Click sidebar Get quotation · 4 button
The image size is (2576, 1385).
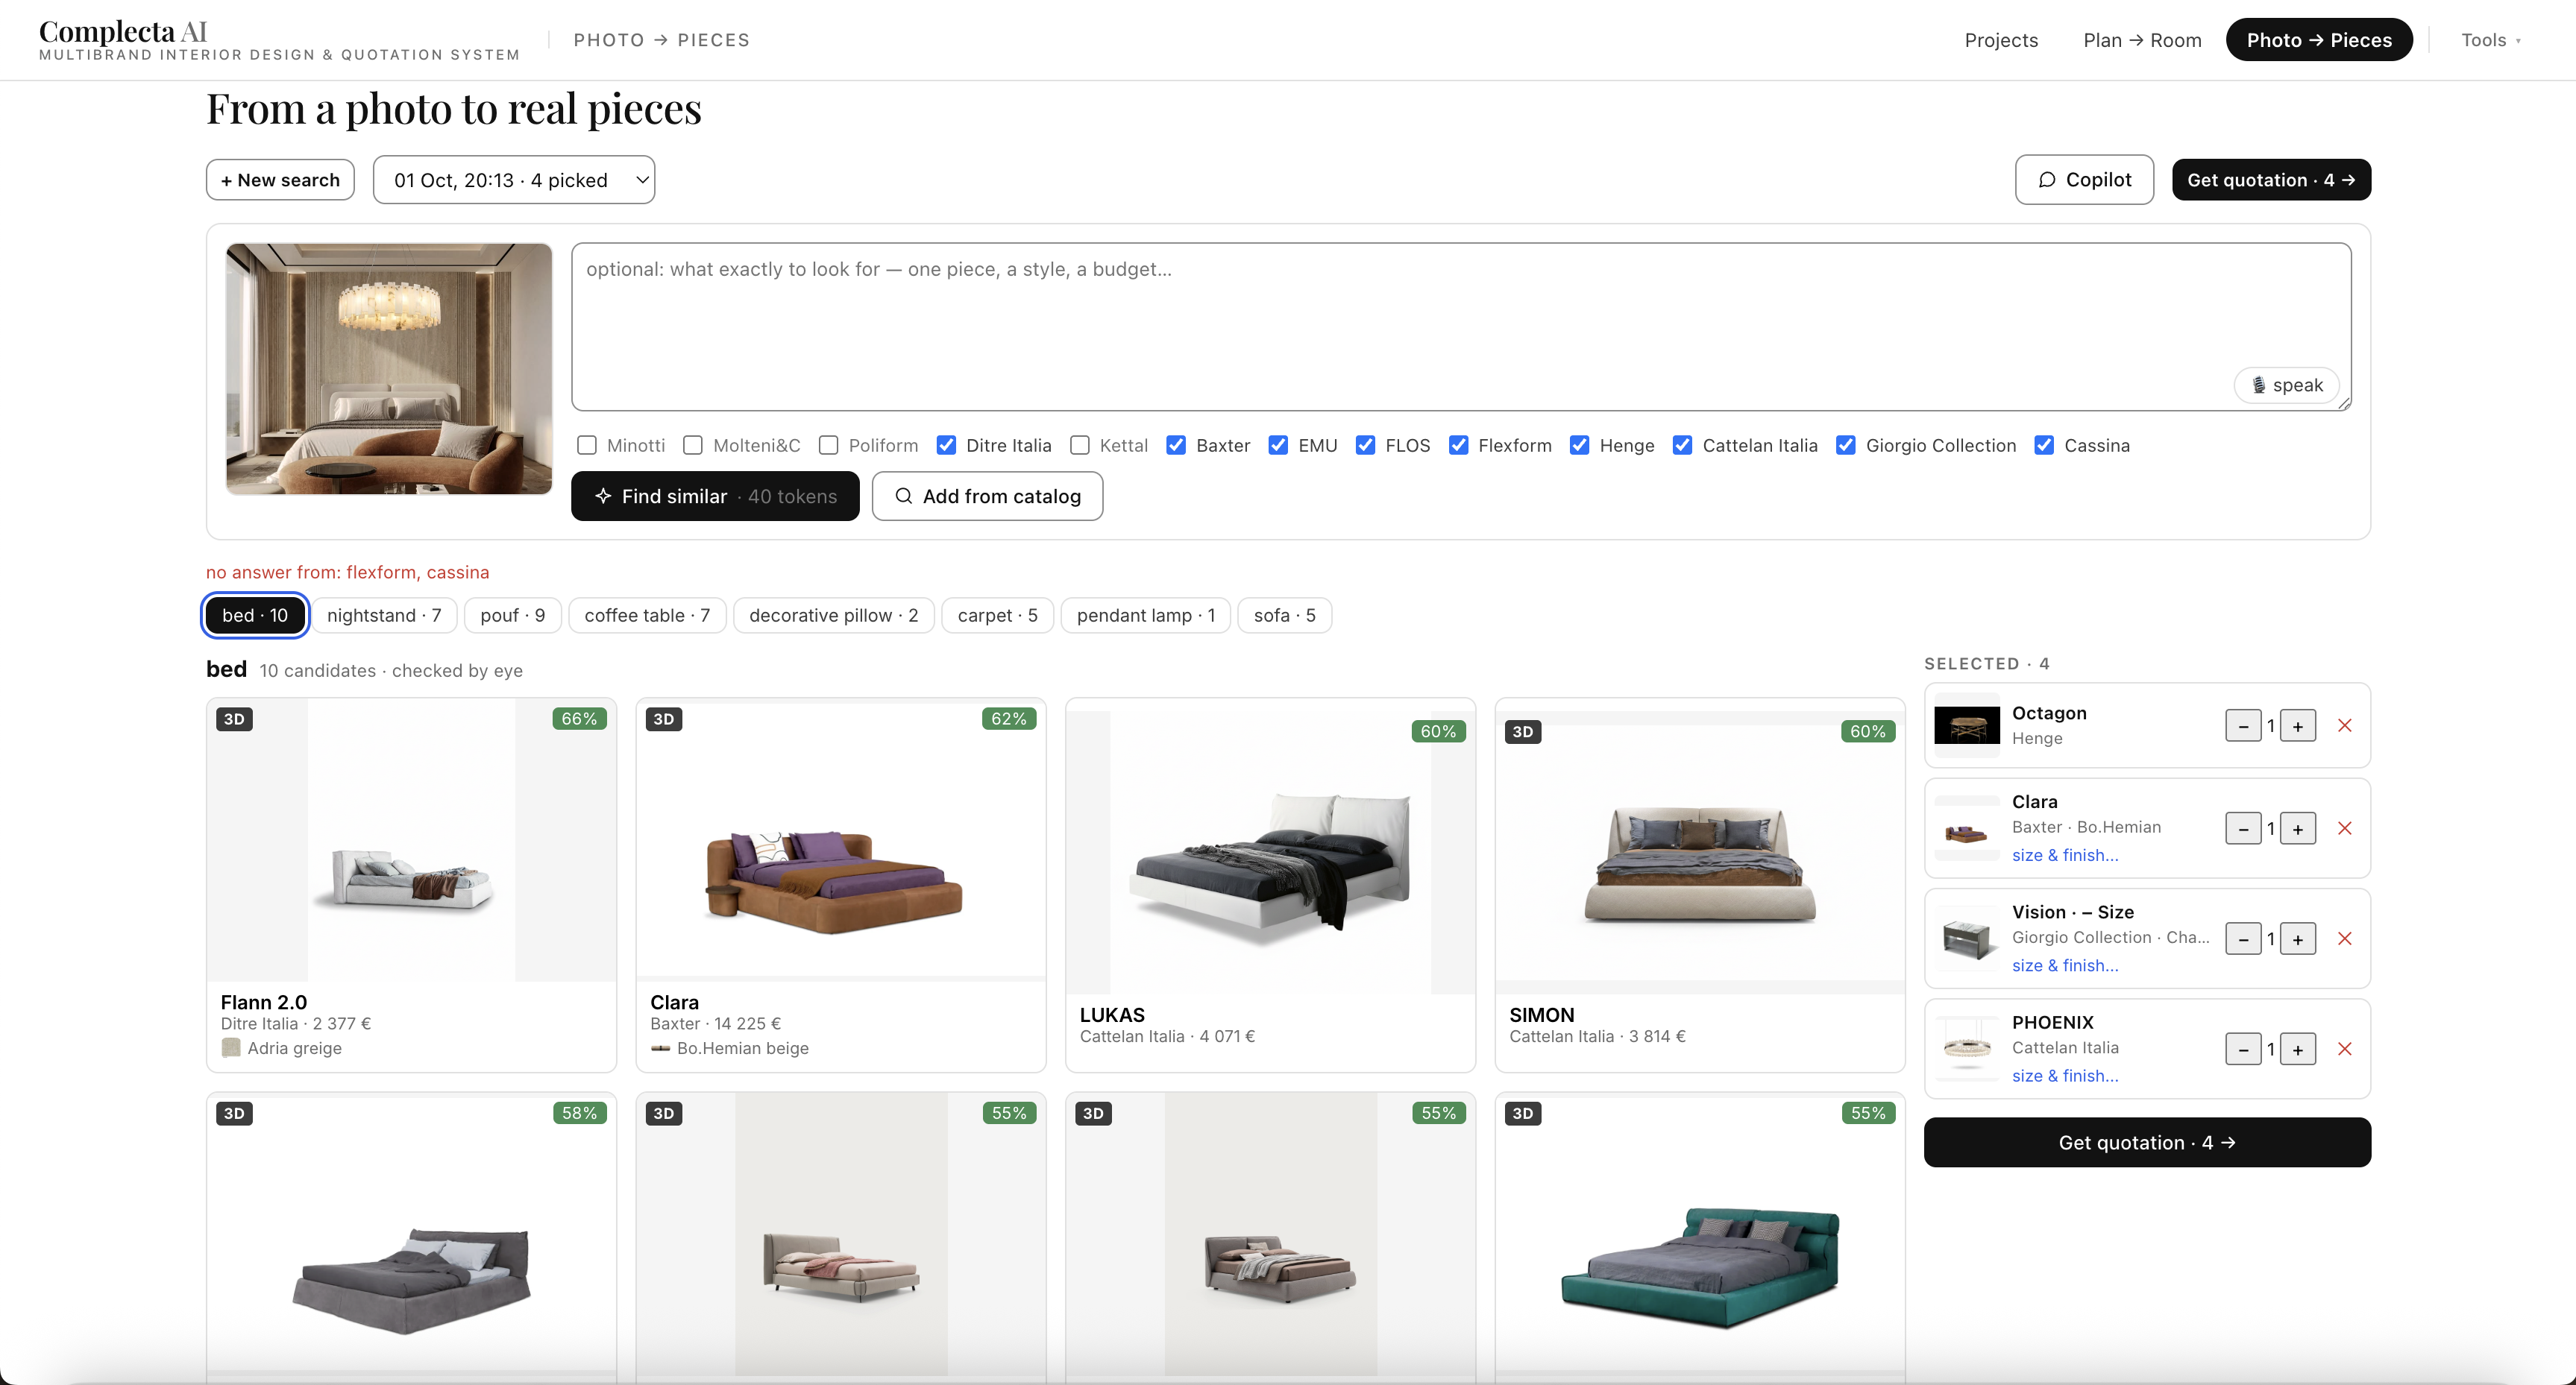pyautogui.click(x=2147, y=1142)
